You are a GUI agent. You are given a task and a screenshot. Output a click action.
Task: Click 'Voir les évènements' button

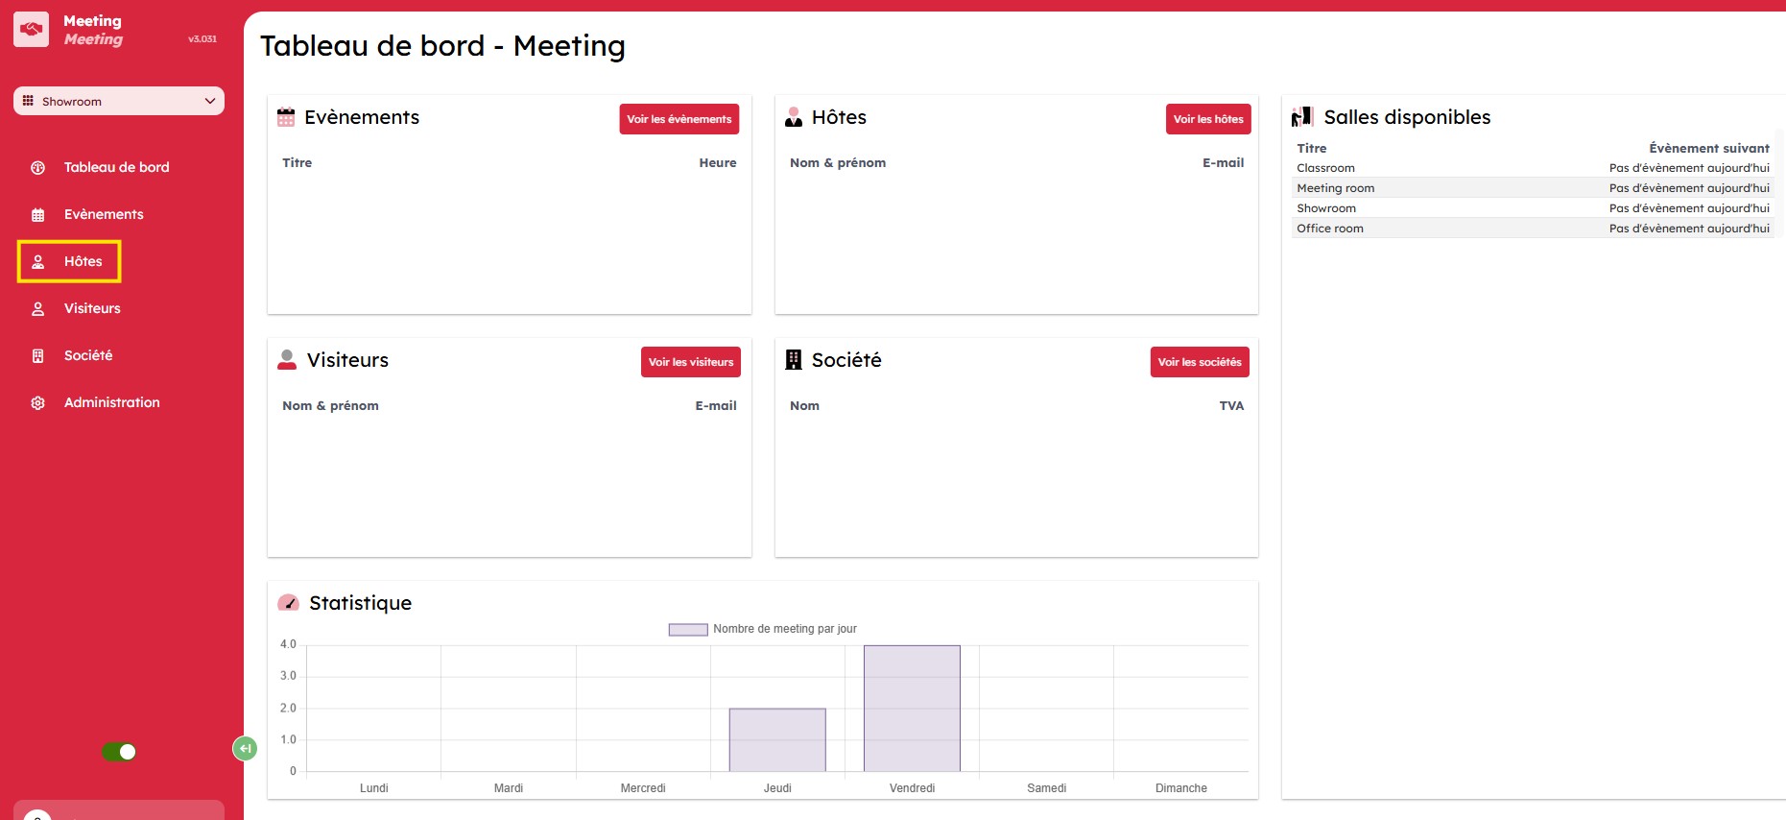(x=679, y=119)
